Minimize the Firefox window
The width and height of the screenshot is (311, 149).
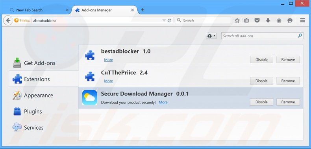click(282, 4)
